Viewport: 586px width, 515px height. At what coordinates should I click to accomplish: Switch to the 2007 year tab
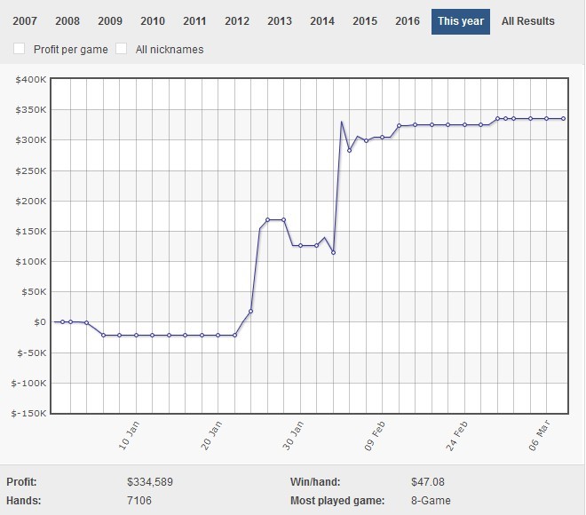coord(24,21)
